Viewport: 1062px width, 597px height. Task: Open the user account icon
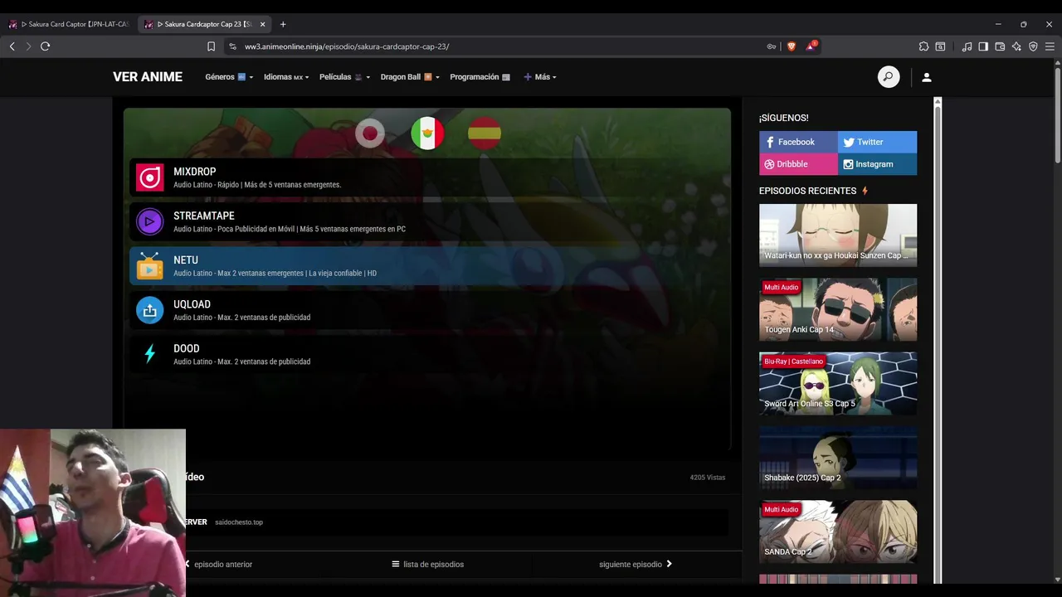pos(927,77)
